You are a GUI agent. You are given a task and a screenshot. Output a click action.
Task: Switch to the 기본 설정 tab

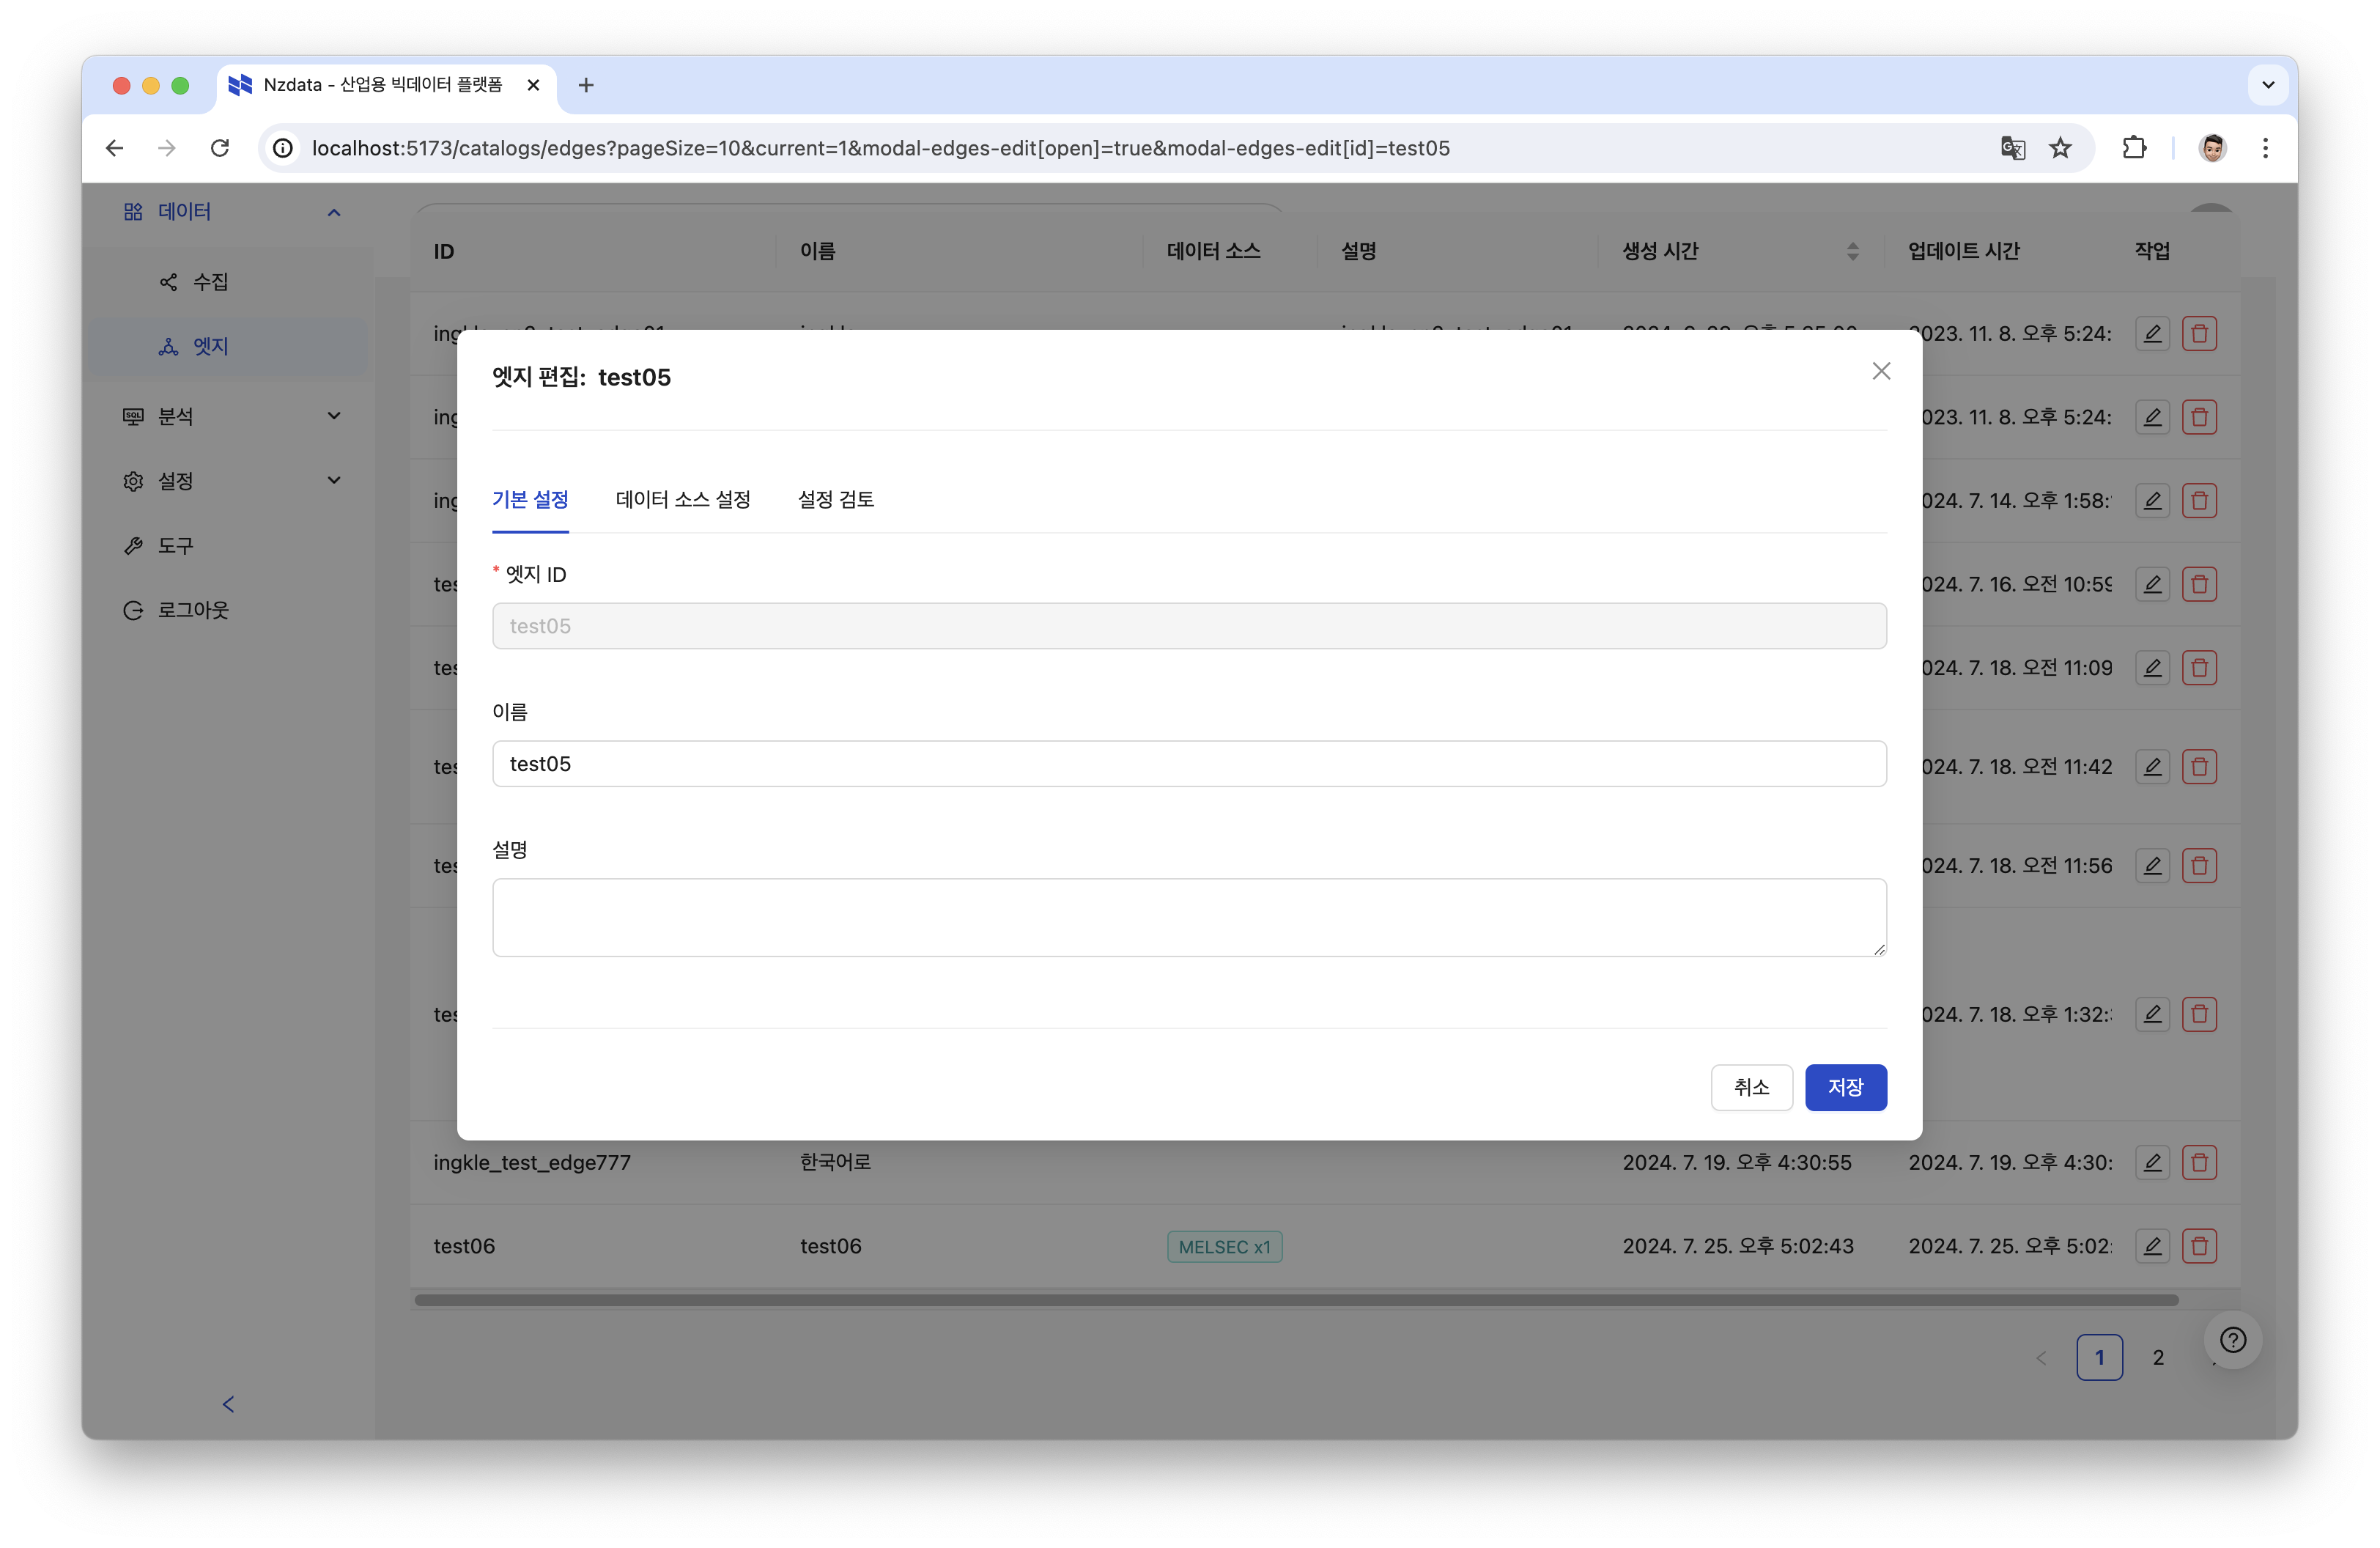point(530,499)
